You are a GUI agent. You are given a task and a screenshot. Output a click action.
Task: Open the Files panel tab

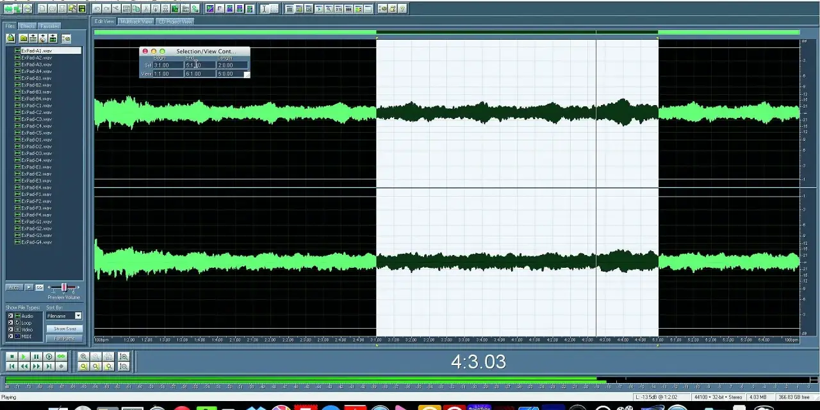pyautogui.click(x=10, y=26)
